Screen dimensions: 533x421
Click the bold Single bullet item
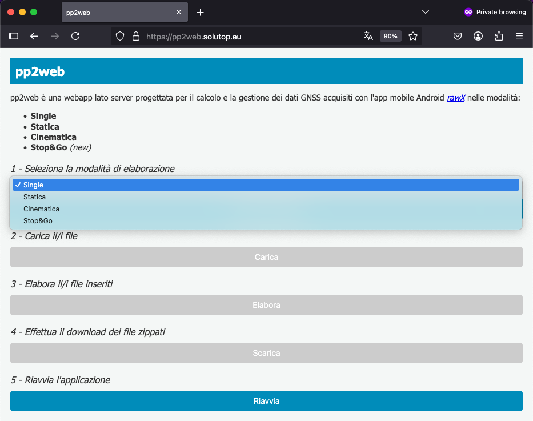[43, 116]
